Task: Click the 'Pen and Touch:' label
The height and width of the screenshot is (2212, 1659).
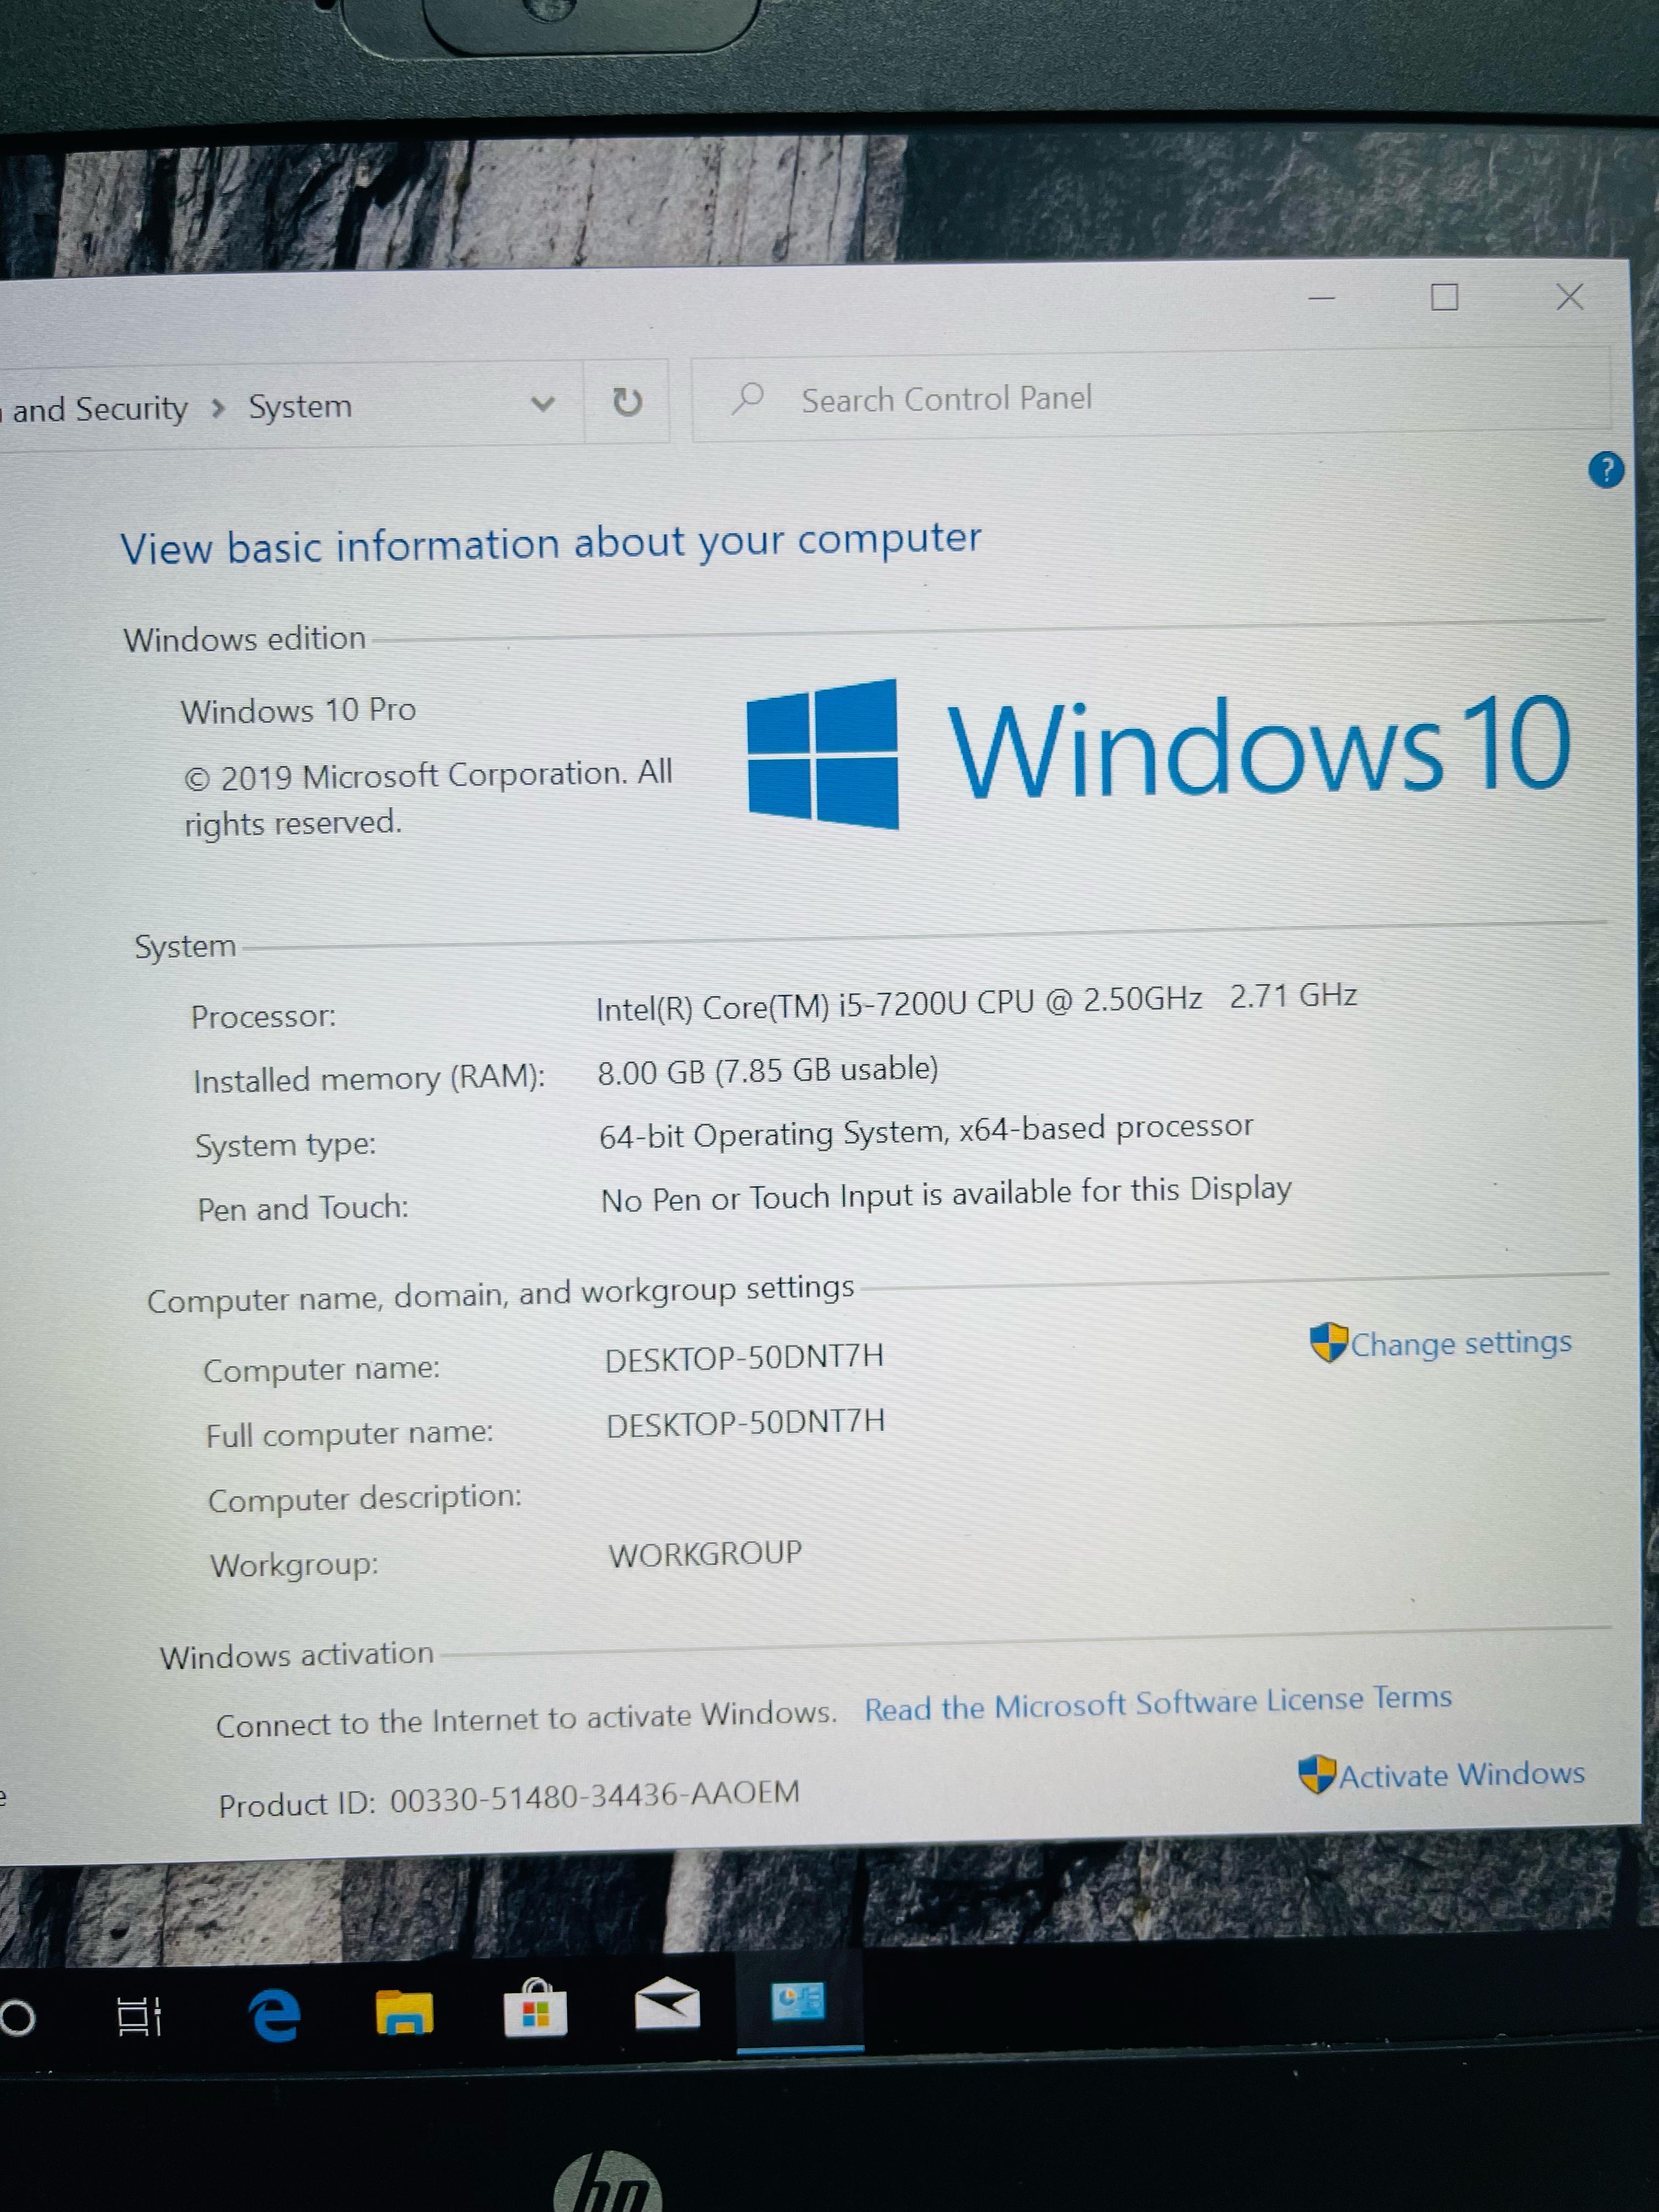Action: click(303, 1208)
